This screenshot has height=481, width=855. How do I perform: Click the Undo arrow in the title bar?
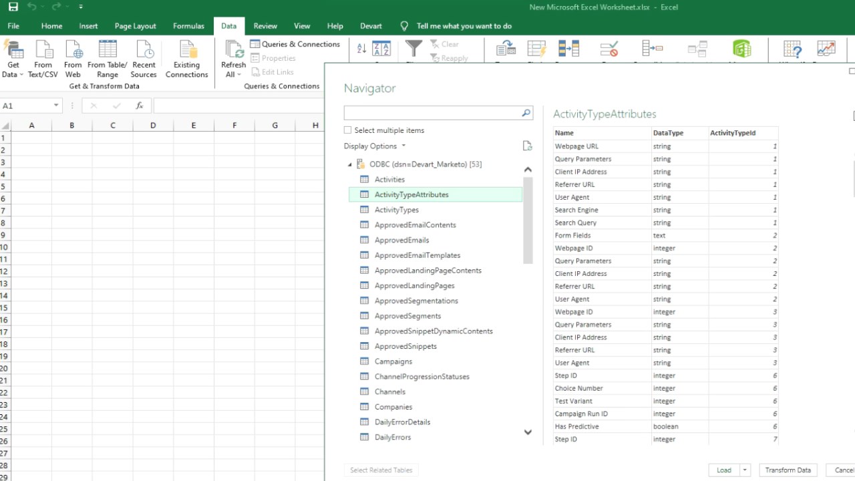[32, 7]
